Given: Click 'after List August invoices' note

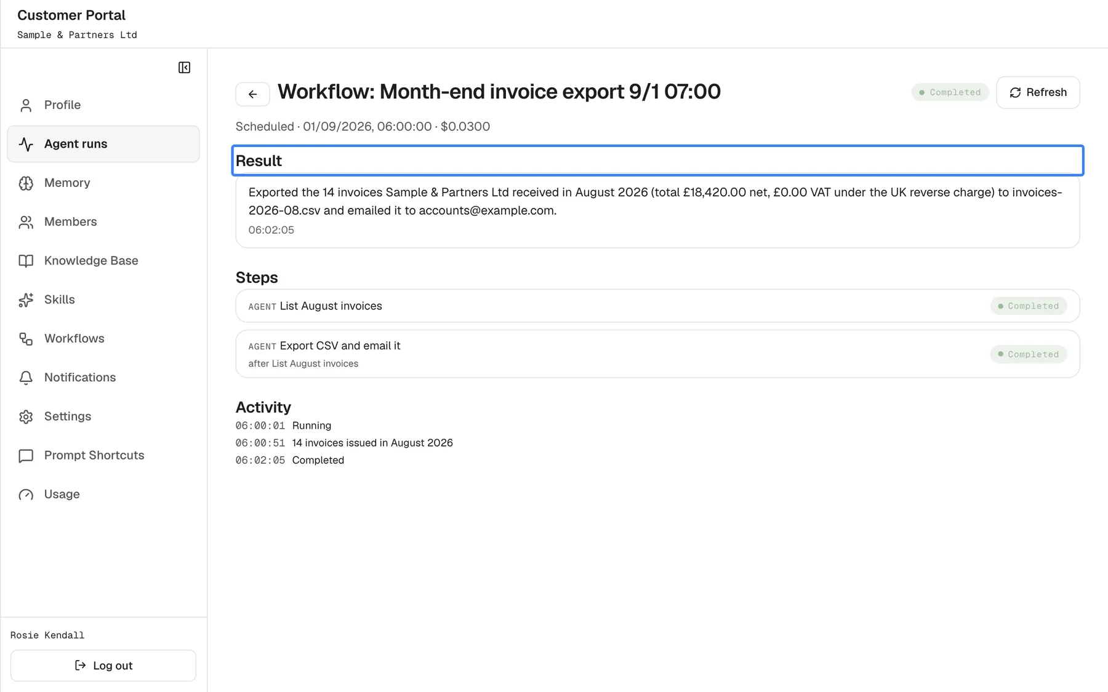Looking at the screenshot, I should (303, 364).
